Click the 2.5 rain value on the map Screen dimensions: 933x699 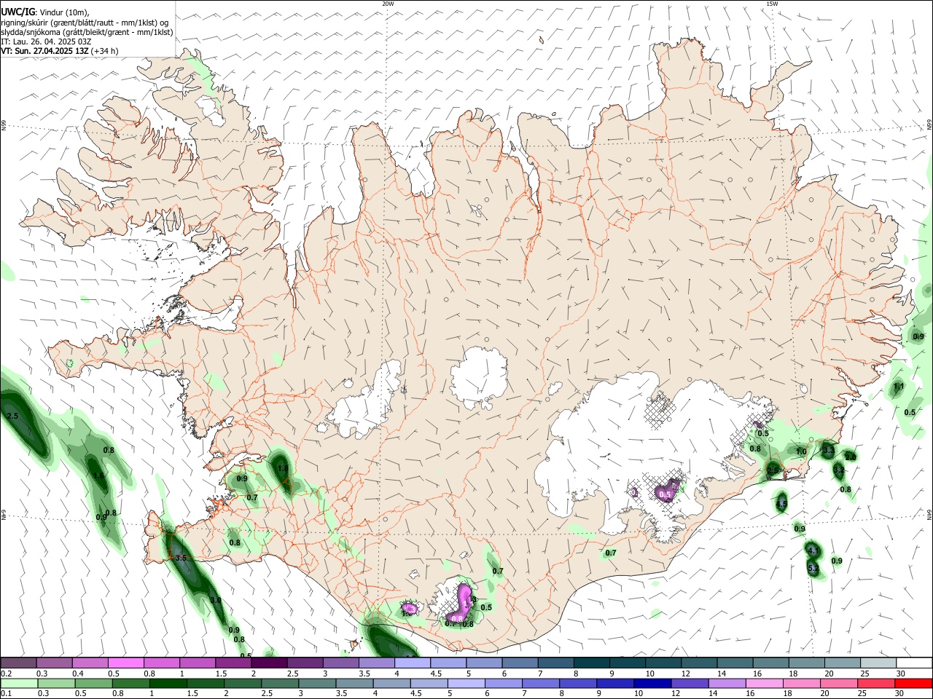(x=12, y=416)
